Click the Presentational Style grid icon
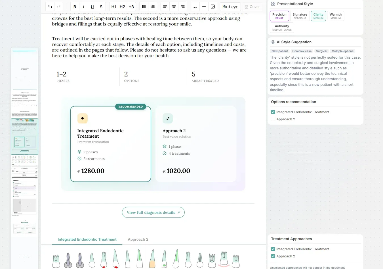Screen dimensions: 383x269 click(x=273, y=4)
